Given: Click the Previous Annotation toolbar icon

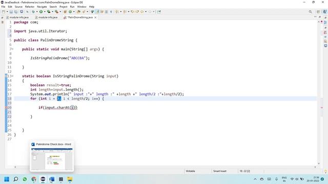Looking at the screenshot, I should (x=125, y=12).
